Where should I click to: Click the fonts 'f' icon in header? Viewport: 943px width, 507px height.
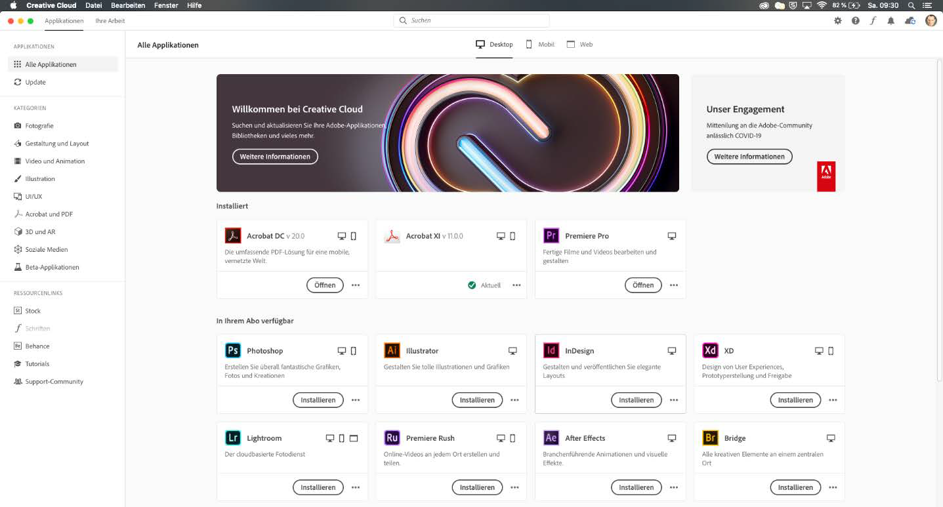pos(873,21)
